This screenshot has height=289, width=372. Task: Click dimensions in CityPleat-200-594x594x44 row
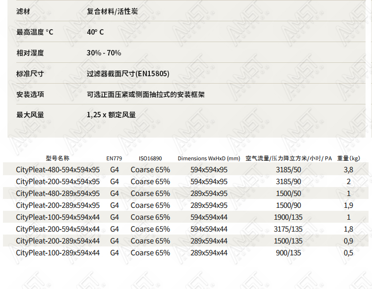pos(209,229)
